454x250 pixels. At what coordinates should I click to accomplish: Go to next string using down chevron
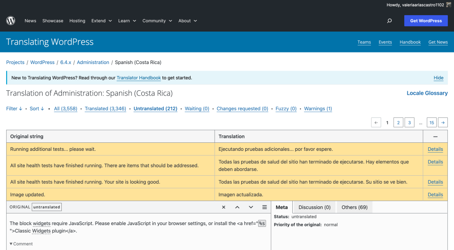pos(251,207)
